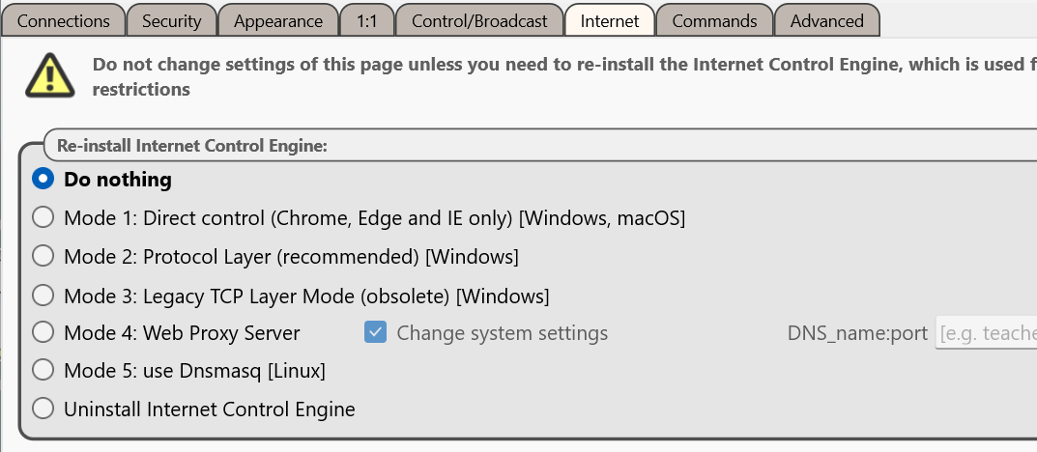The width and height of the screenshot is (1037, 452).
Task: Go to the Appearance tab
Action: [277, 20]
